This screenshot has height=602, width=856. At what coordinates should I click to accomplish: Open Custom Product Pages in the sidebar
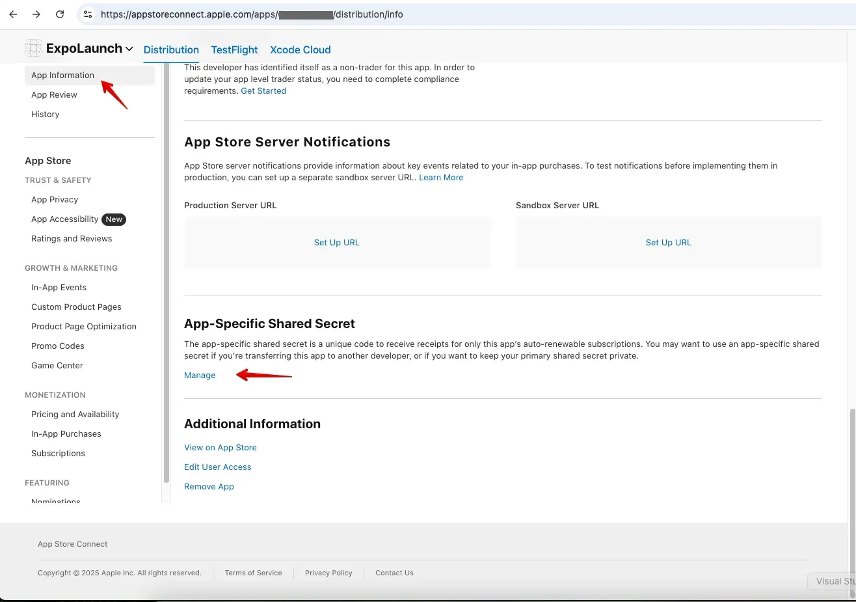76,307
